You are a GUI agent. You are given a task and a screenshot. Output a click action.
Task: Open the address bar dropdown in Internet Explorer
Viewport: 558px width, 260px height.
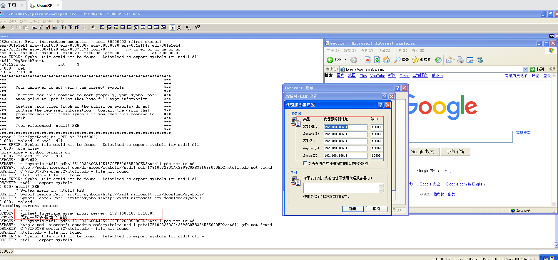pos(526,69)
